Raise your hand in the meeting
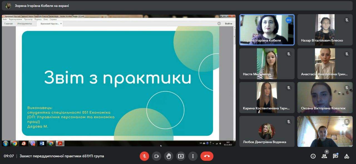The width and height of the screenshot is (356, 164). tap(169, 156)
